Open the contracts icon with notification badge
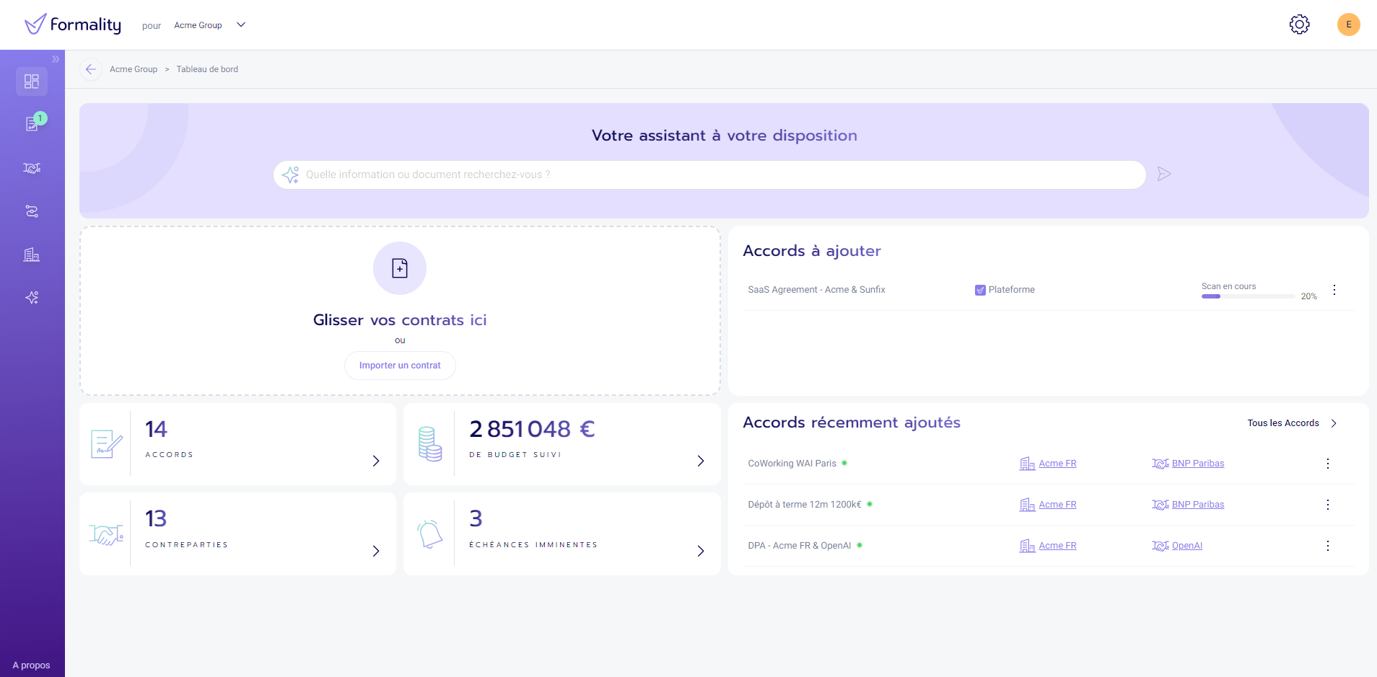The image size is (1377, 677). pyautogui.click(x=32, y=124)
